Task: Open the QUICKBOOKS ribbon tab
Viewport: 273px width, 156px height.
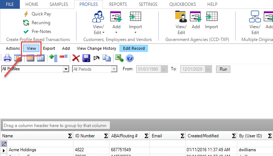Action: 183,4
